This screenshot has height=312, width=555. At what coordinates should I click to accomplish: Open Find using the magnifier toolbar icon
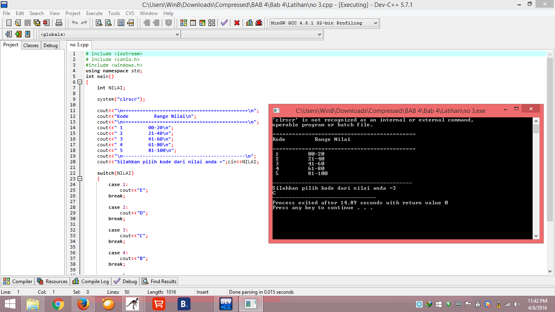click(99, 23)
